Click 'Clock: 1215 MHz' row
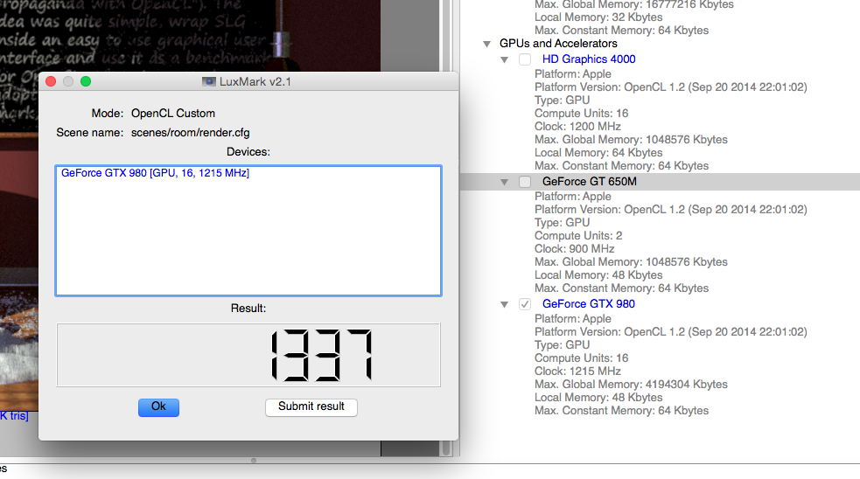Screen dimensions: 860x479 (x=577, y=371)
